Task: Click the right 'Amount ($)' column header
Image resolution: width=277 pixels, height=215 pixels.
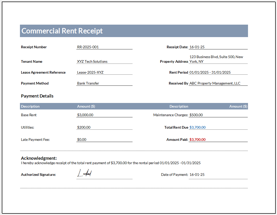Action: [238, 106]
